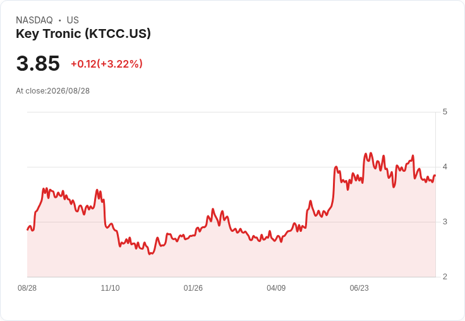Click the last data point of price line
The image size is (465, 321).
pyautogui.click(x=435, y=175)
